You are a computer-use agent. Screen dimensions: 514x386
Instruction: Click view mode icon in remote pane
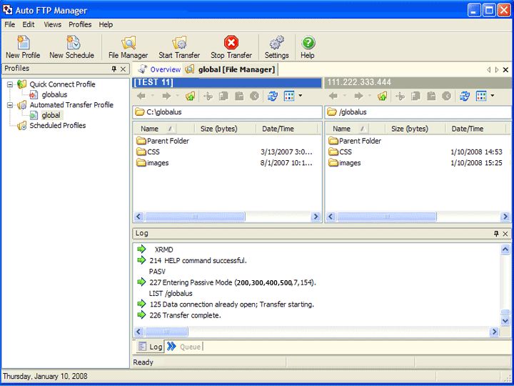click(481, 96)
